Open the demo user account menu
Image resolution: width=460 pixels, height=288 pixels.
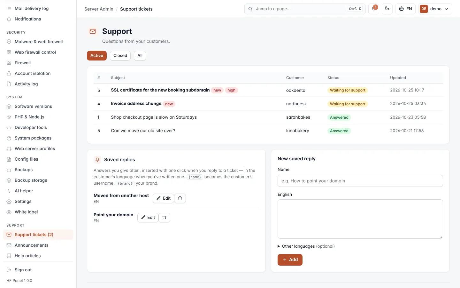click(x=435, y=9)
